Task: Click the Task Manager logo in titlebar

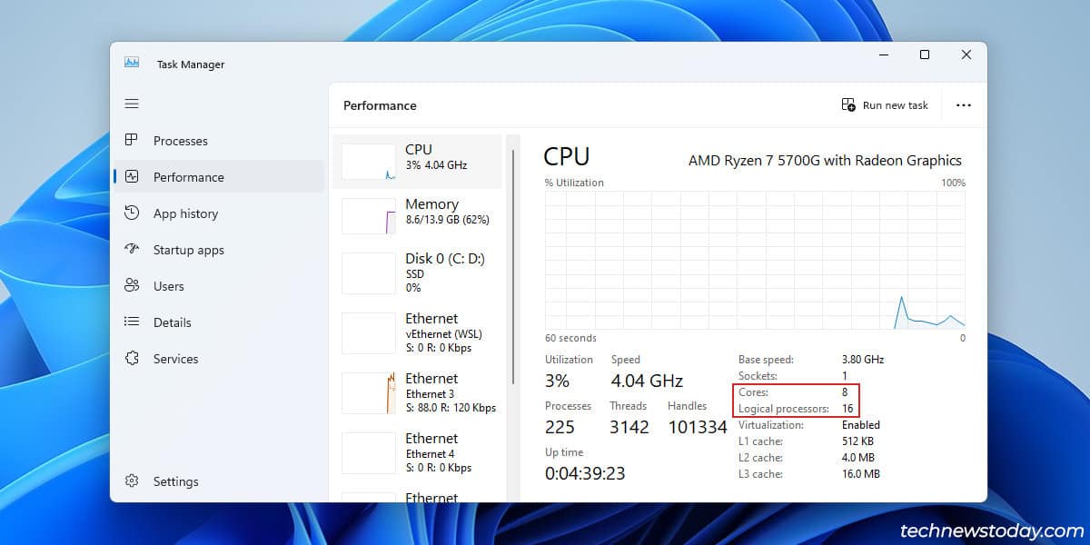Action: point(132,63)
